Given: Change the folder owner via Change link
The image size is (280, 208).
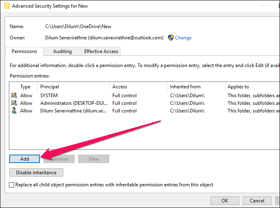Looking at the screenshot, I should pos(183,37).
